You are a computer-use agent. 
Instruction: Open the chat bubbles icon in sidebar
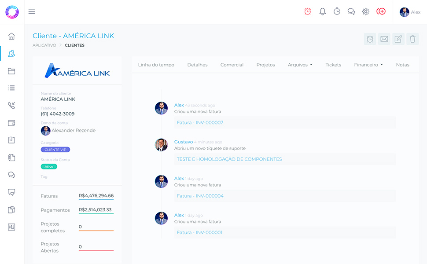click(x=11, y=175)
